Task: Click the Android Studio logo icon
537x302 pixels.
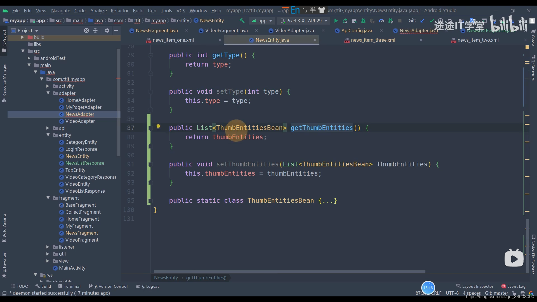Action: tap(5, 11)
